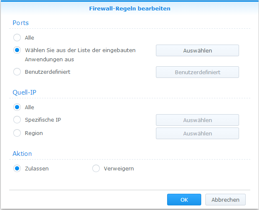Switch action to 'Verweigern' radio button
This screenshot has height=210, width=259.
pyautogui.click(x=96, y=168)
